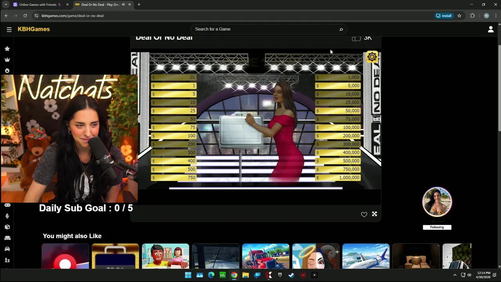Open the red truck game thumbnail

(x=266, y=256)
